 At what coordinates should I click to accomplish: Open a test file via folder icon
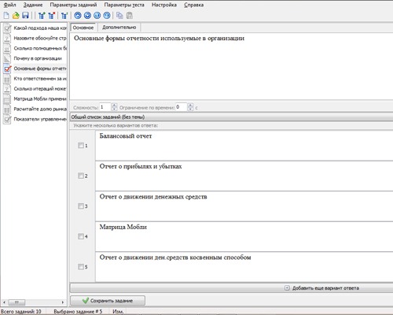pos(16,16)
